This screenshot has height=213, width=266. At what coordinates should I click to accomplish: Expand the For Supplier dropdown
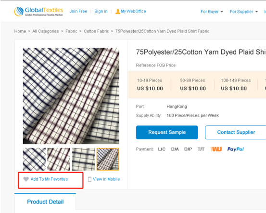(x=243, y=12)
